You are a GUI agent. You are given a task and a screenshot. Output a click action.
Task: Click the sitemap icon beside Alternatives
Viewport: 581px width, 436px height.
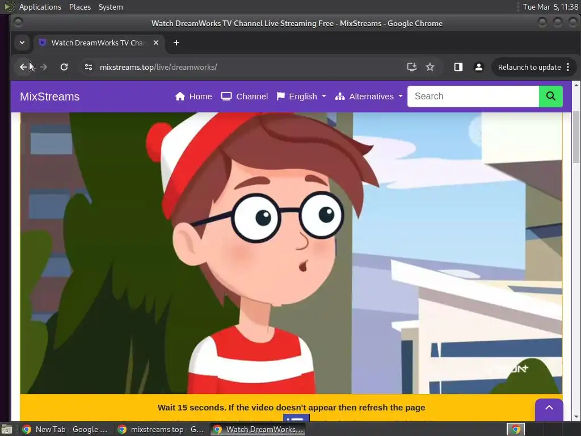340,97
